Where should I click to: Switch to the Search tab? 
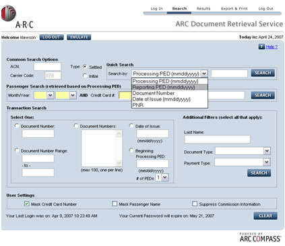[x=179, y=9]
